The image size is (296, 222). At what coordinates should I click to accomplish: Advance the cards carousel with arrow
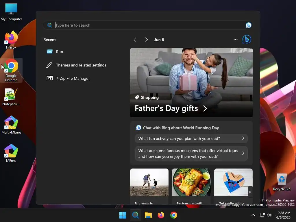click(x=250, y=192)
